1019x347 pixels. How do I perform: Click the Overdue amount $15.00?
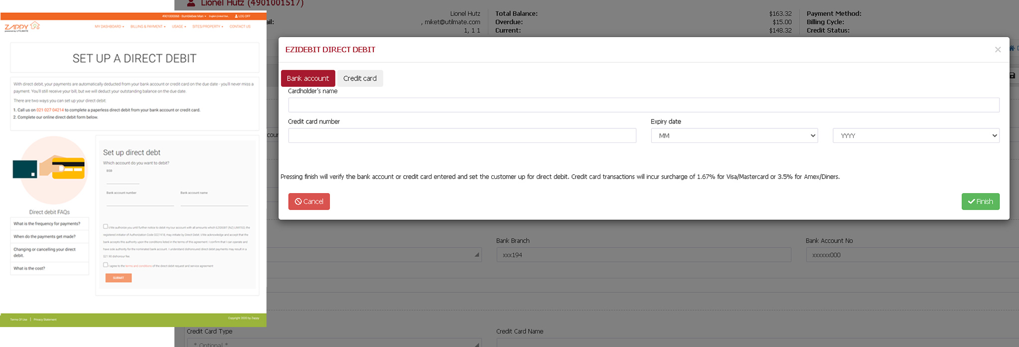pos(782,22)
